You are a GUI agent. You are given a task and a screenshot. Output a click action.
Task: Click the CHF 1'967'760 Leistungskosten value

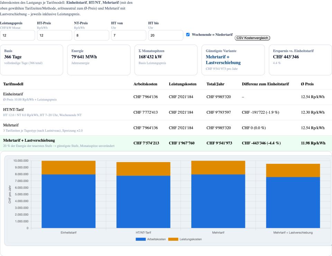182,143
